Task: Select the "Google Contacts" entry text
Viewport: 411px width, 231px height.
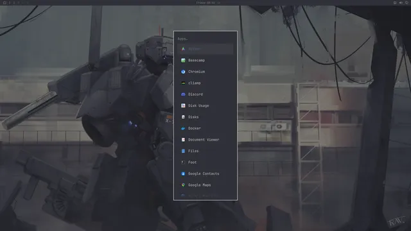Action: click(204, 174)
